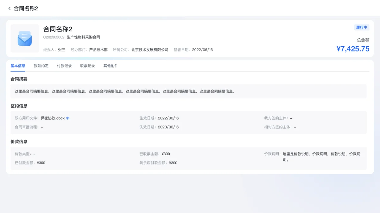Click the total amount ¥7,425.75

(x=353, y=49)
